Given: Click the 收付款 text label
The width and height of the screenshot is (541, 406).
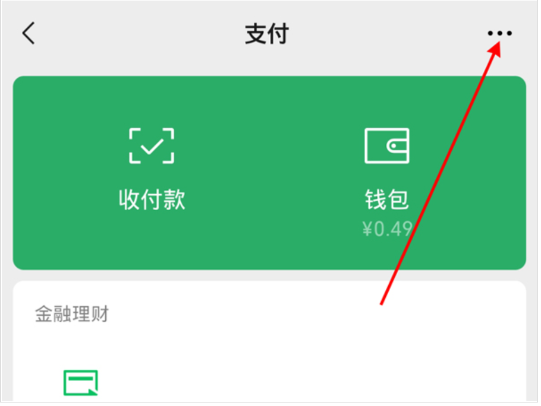Looking at the screenshot, I should (x=152, y=199).
